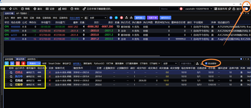Click upper toolbar export icon

(x=127, y=18)
